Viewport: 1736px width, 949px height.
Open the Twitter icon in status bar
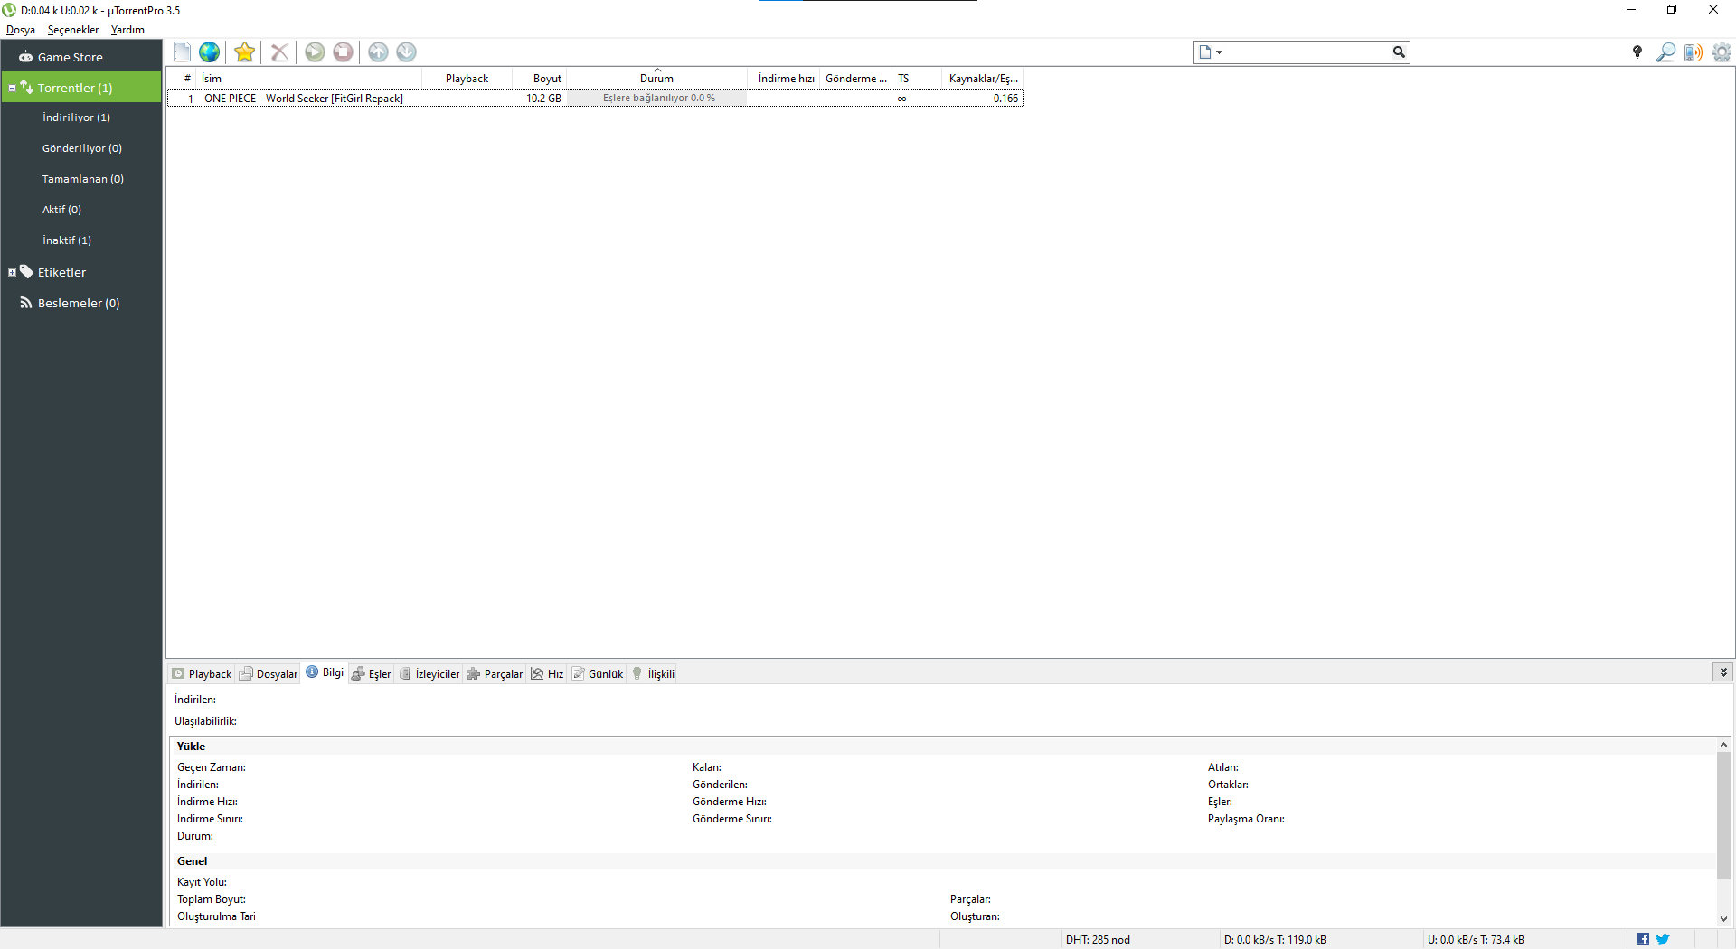(x=1663, y=940)
